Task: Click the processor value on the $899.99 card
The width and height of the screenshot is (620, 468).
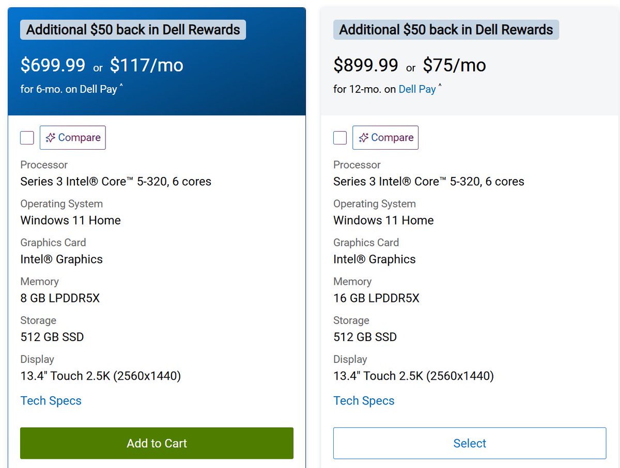Action: (x=429, y=182)
